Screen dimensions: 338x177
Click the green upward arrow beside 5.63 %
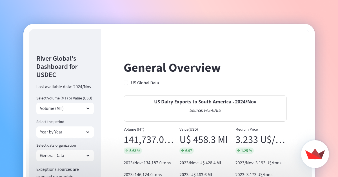126,151
